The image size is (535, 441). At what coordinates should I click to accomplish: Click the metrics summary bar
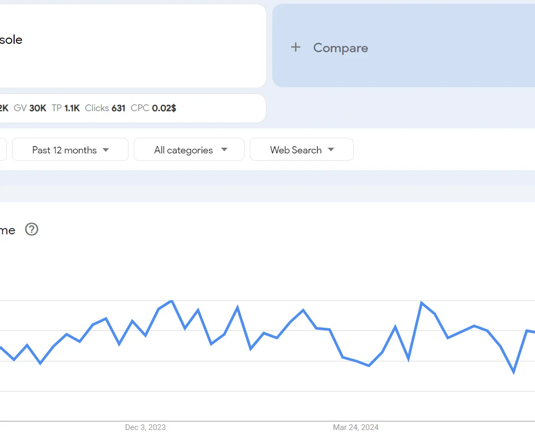pos(133,108)
